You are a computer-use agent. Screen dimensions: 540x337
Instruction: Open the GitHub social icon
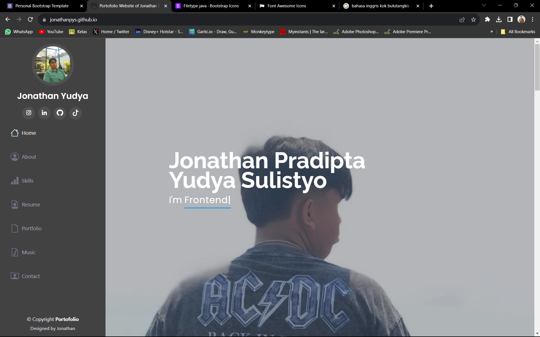60,113
